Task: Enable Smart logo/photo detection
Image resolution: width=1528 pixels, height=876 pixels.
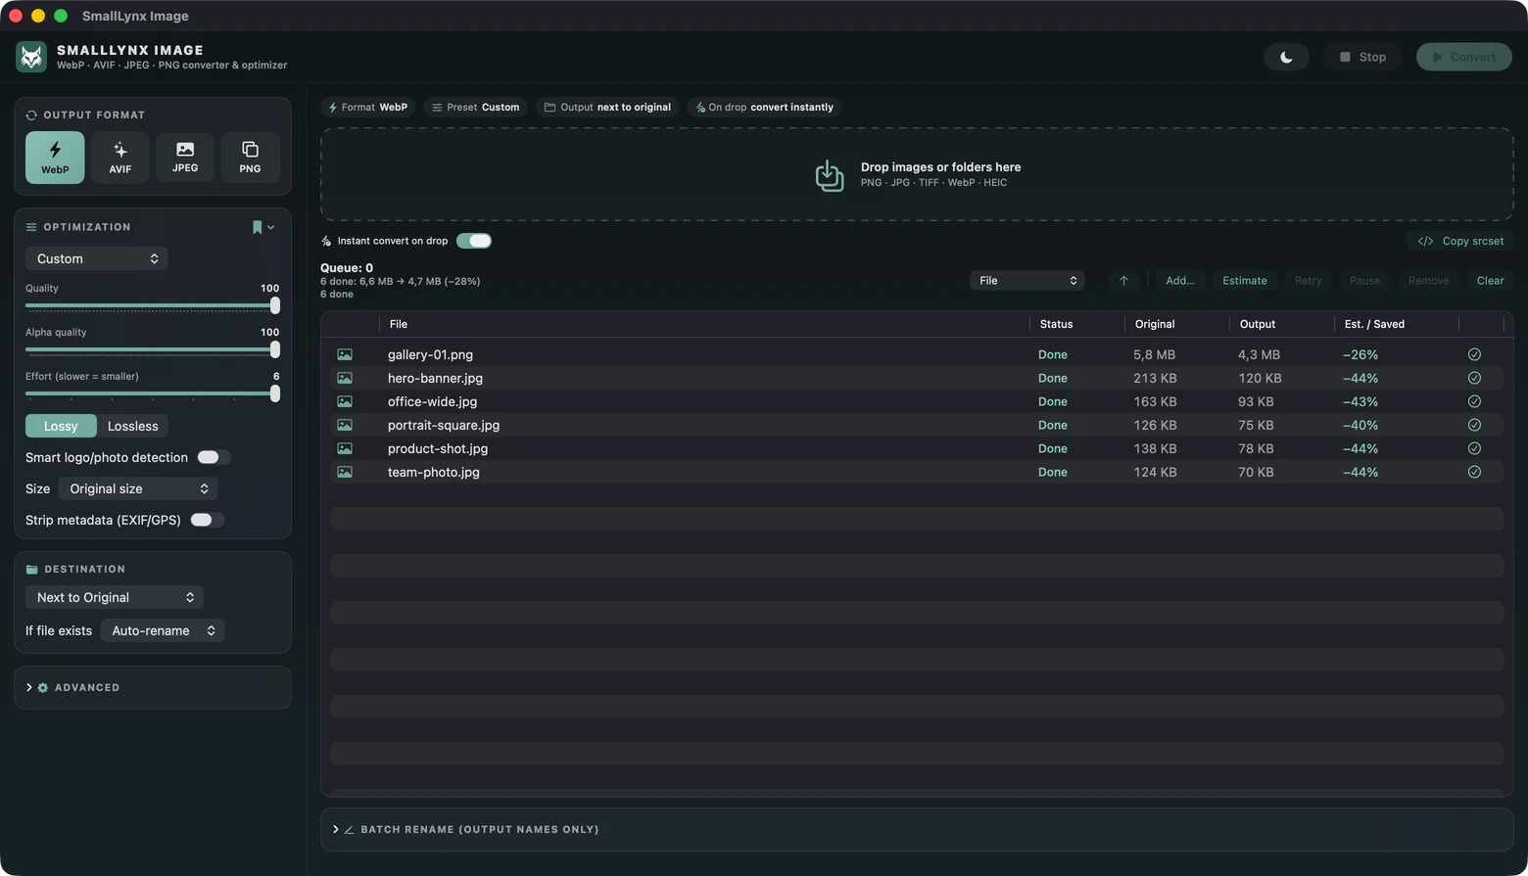Action: pyautogui.click(x=214, y=457)
